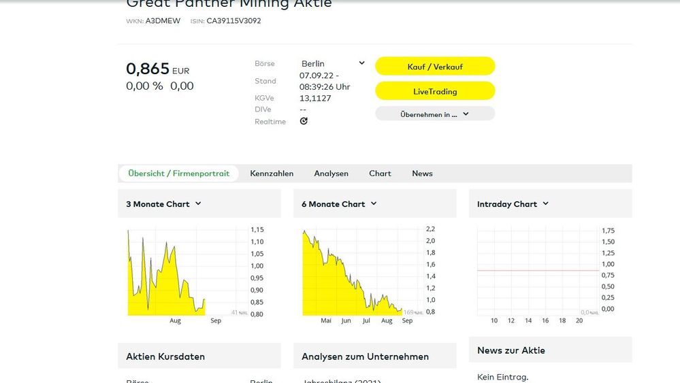Viewport: 680px width, 383px height.
Task: Open the Börse Berlin exchange dropdown
Action: pyautogui.click(x=332, y=63)
